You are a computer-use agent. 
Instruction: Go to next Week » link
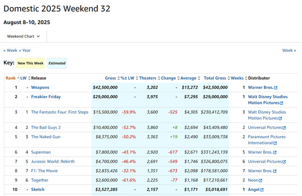[x=289, y=50]
